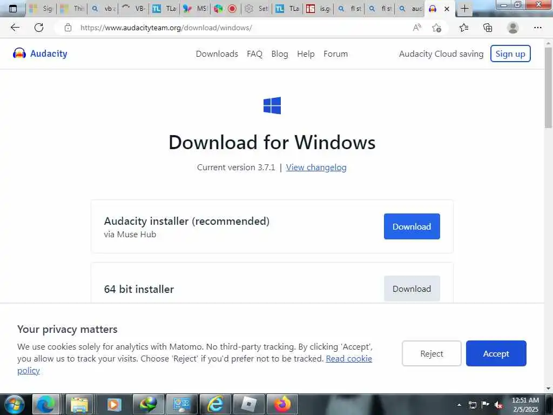Open the taskbar clock showing 12:51 AM
The image size is (553, 415).
(525, 405)
